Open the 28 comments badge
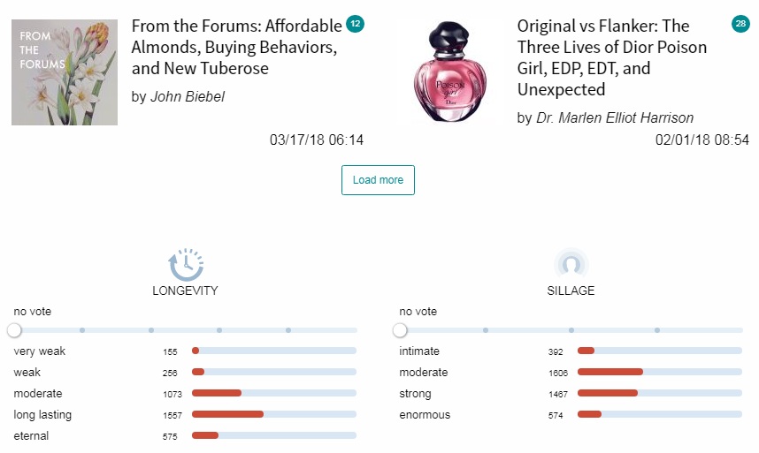The height and width of the screenshot is (453, 759). 740,24
